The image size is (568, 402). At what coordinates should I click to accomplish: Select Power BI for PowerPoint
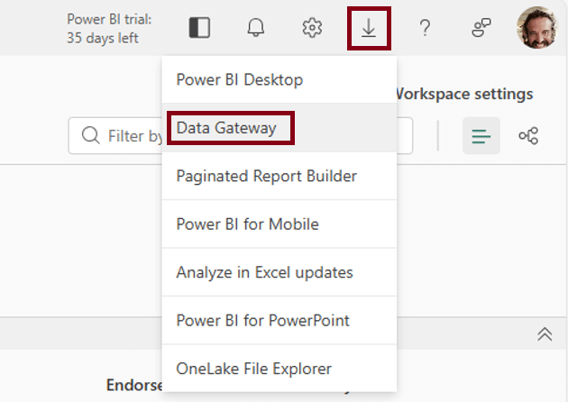coord(262,320)
